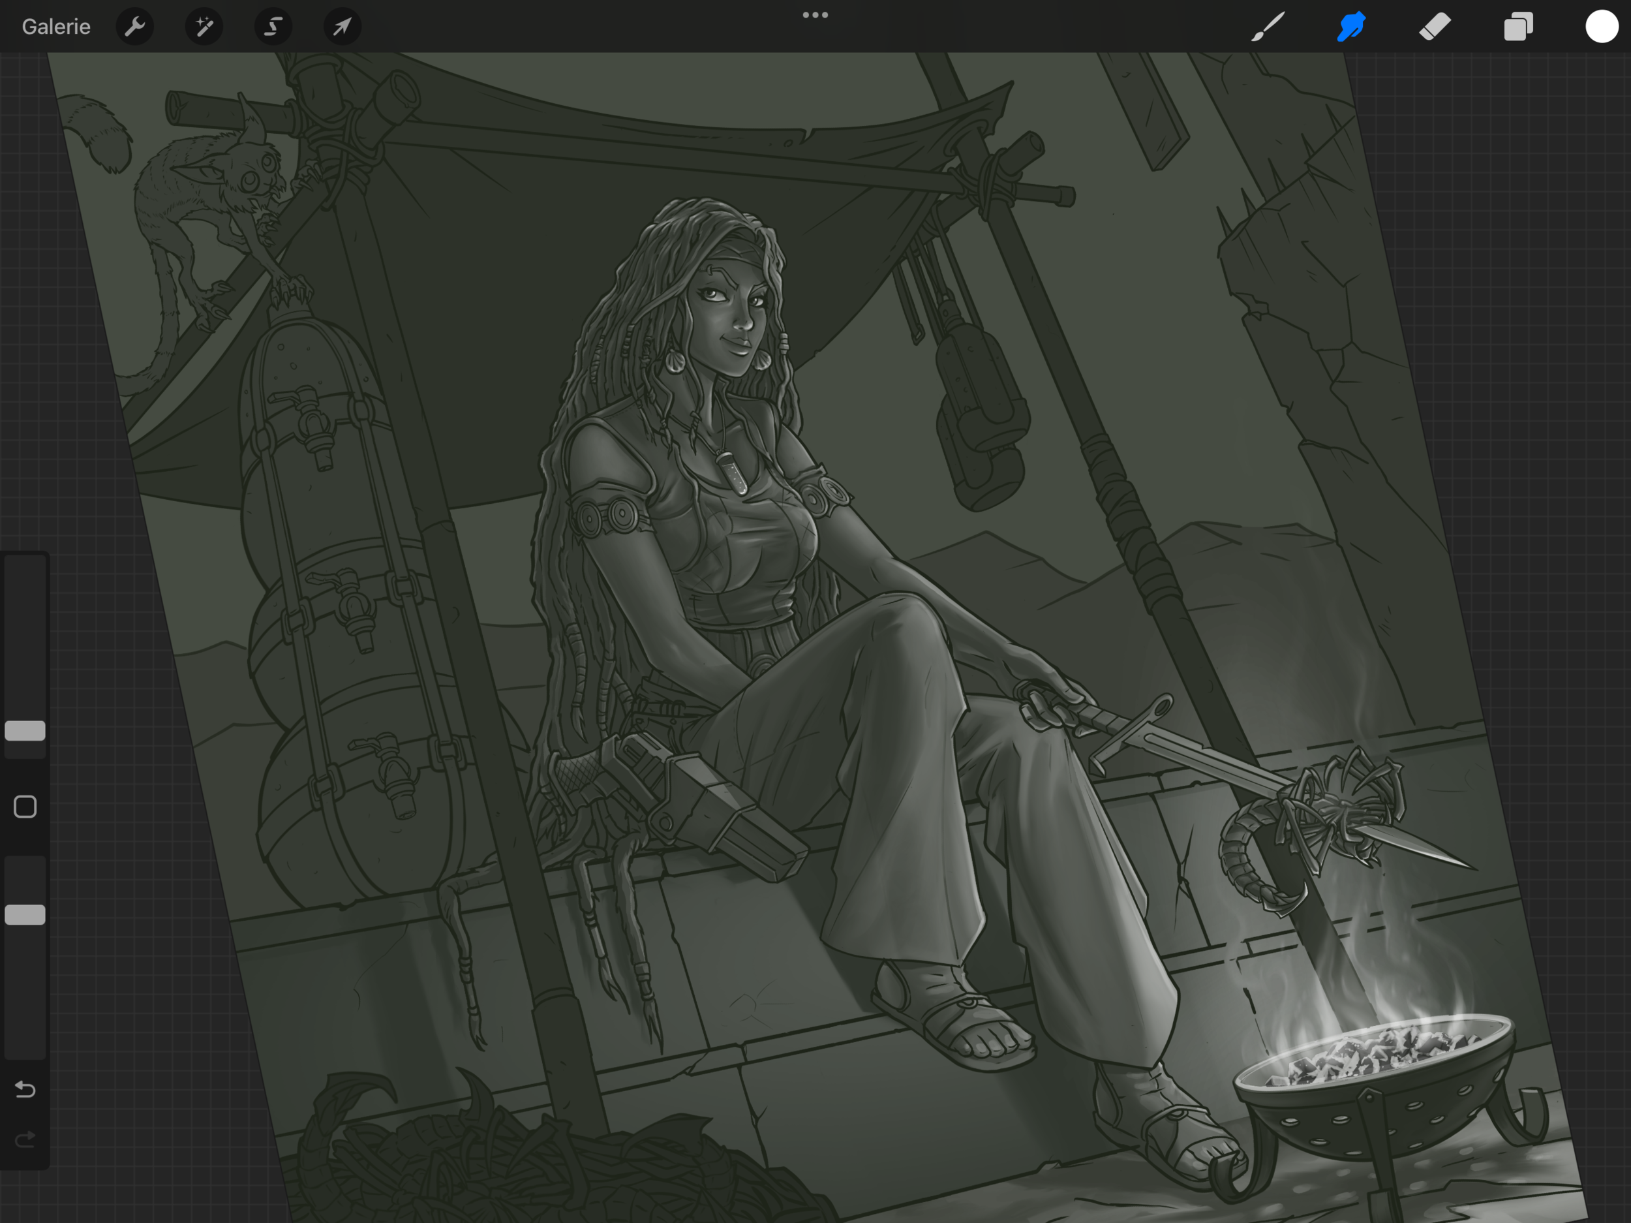Undo the last stroke
This screenshot has width=1631, height=1223.
25,1089
